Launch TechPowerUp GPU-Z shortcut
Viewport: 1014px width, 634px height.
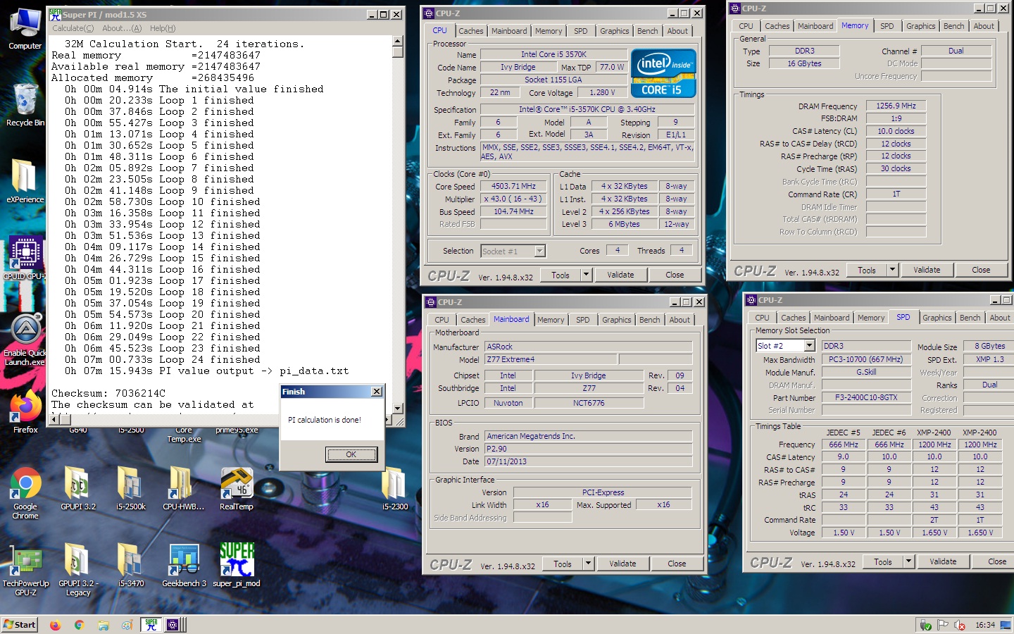[x=25, y=570]
